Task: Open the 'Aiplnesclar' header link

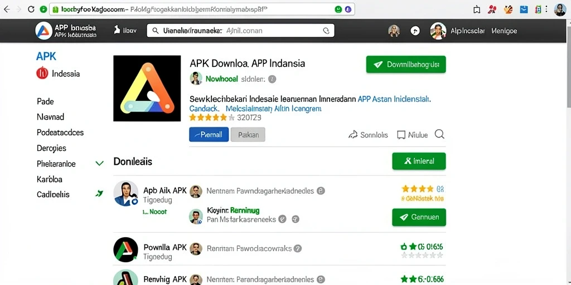Action: (x=468, y=31)
